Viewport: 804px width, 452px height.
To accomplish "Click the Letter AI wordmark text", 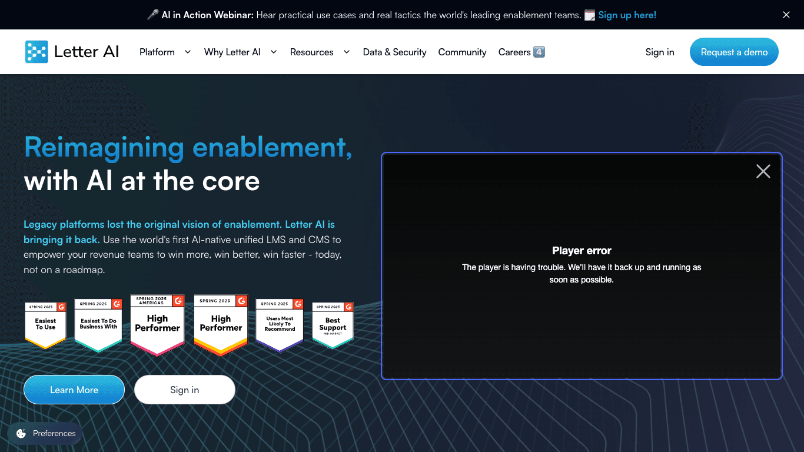I will click(x=87, y=52).
